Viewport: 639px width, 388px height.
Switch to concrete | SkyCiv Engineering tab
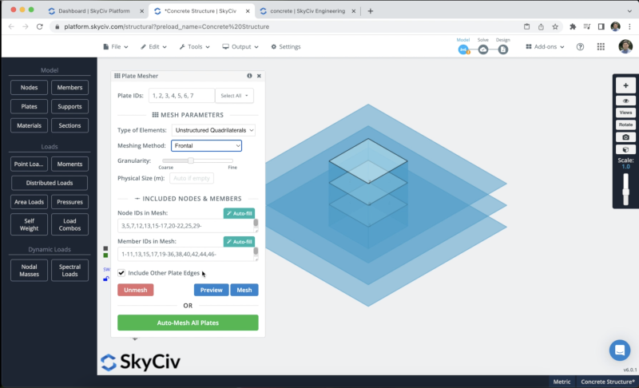[x=308, y=11]
